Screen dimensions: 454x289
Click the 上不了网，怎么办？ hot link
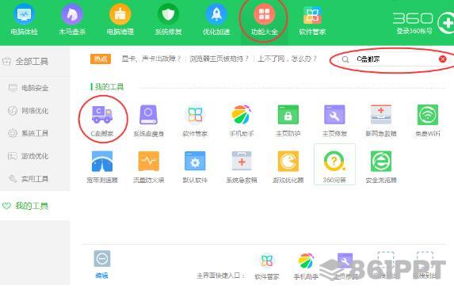pyautogui.click(x=288, y=59)
